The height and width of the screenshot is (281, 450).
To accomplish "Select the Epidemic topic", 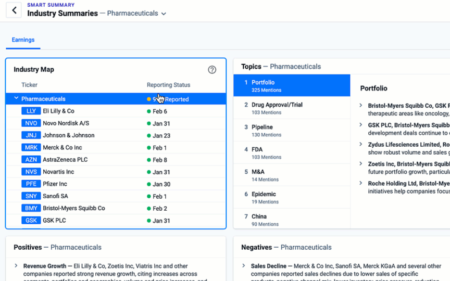I will (x=292, y=198).
